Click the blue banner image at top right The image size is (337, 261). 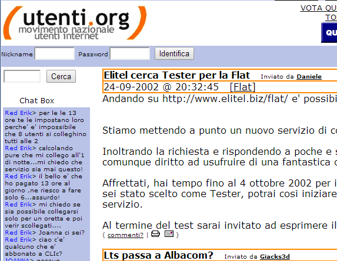(329, 33)
